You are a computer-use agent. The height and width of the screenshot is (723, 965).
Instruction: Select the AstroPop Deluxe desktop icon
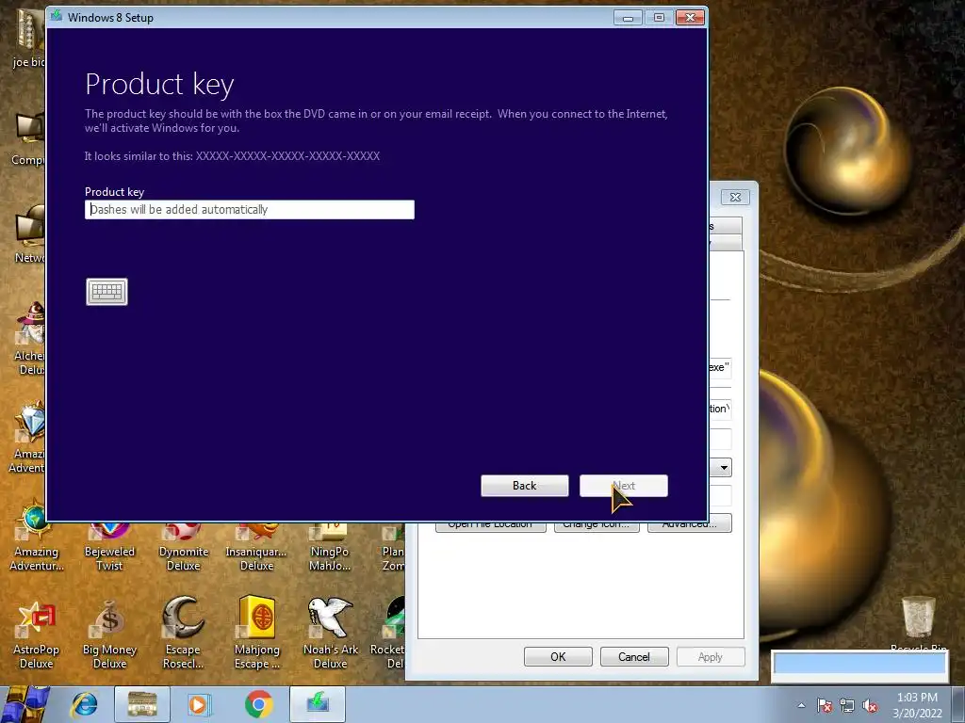tap(37, 635)
